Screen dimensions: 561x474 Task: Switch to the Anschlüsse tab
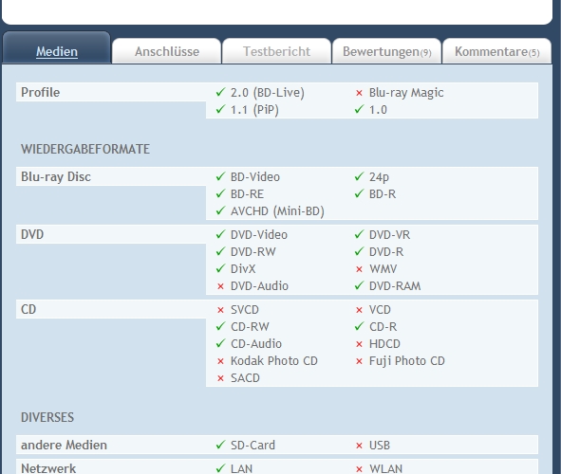tap(167, 51)
